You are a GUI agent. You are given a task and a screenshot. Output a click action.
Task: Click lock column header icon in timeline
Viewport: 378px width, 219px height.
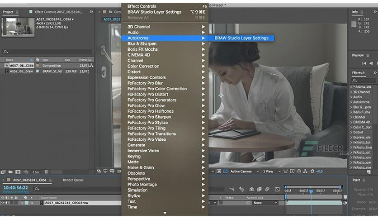point(16,198)
